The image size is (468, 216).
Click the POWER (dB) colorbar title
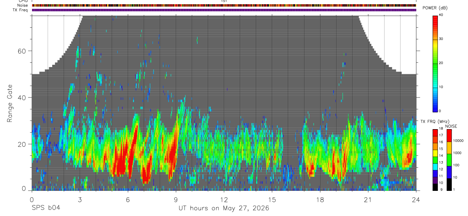(435, 8)
